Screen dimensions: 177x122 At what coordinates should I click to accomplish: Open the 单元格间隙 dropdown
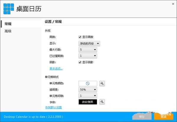pos(88,96)
